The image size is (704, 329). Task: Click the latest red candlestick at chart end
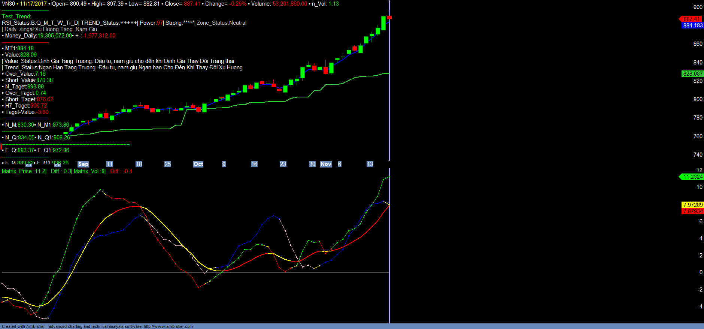pos(389,18)
